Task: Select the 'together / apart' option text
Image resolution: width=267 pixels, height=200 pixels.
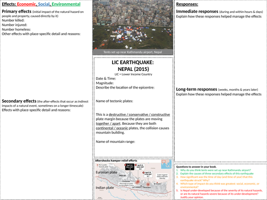Action: [x=108, y=124]
